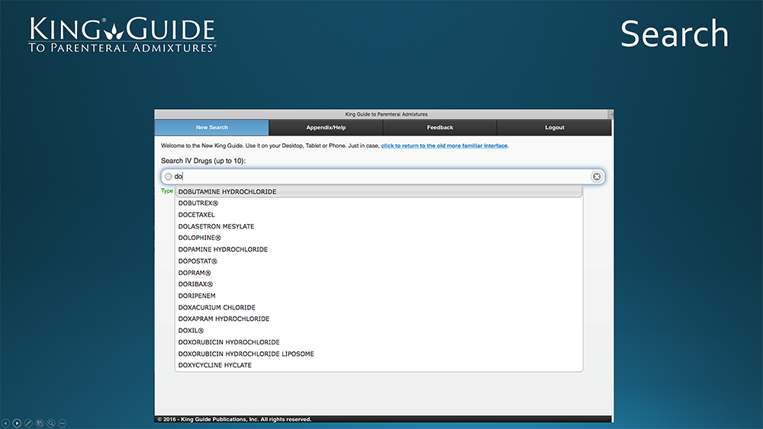
Task: Select DOXIL® from the list
Action: click(378, 331)
